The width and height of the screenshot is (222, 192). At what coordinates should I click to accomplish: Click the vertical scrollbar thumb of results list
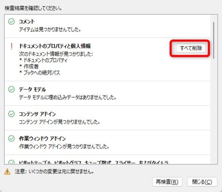[x=214, y=40]
